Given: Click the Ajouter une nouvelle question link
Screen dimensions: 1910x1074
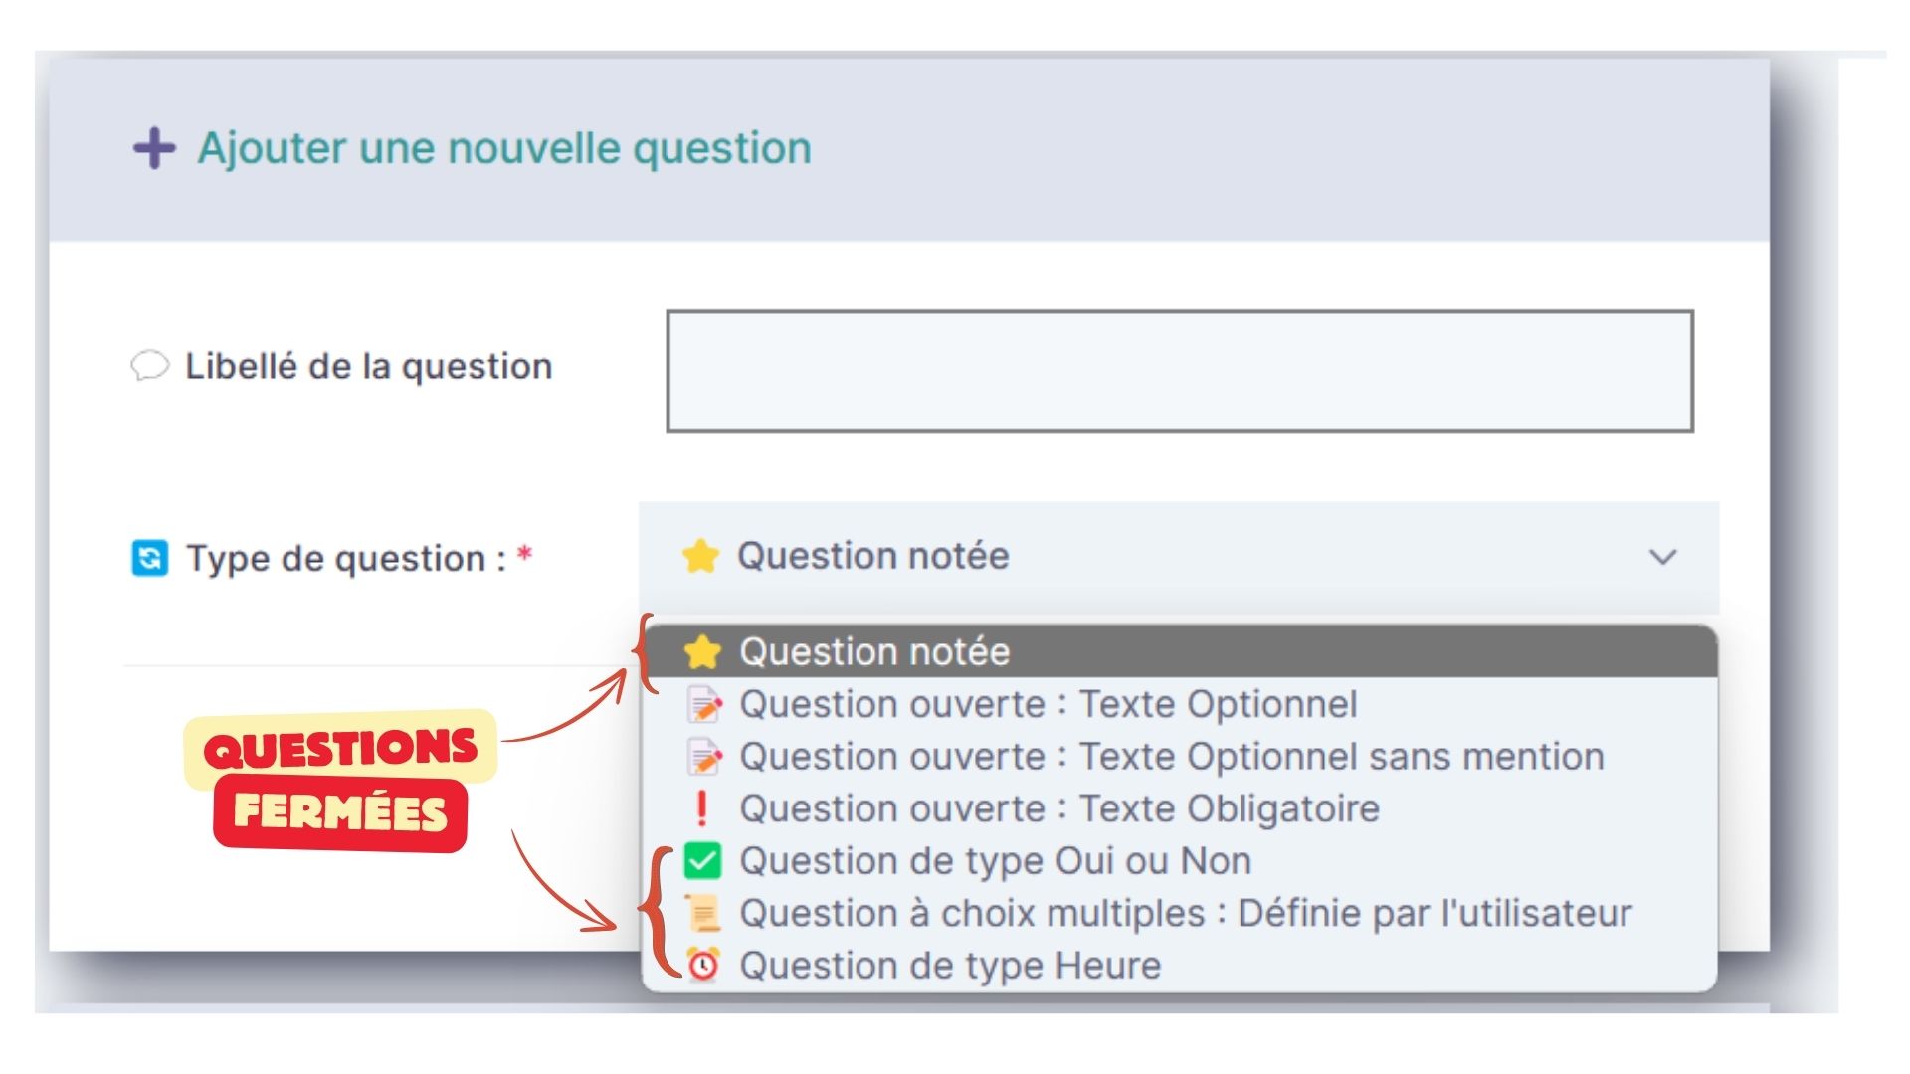Looking at the screenshot, I should (502, 149).
